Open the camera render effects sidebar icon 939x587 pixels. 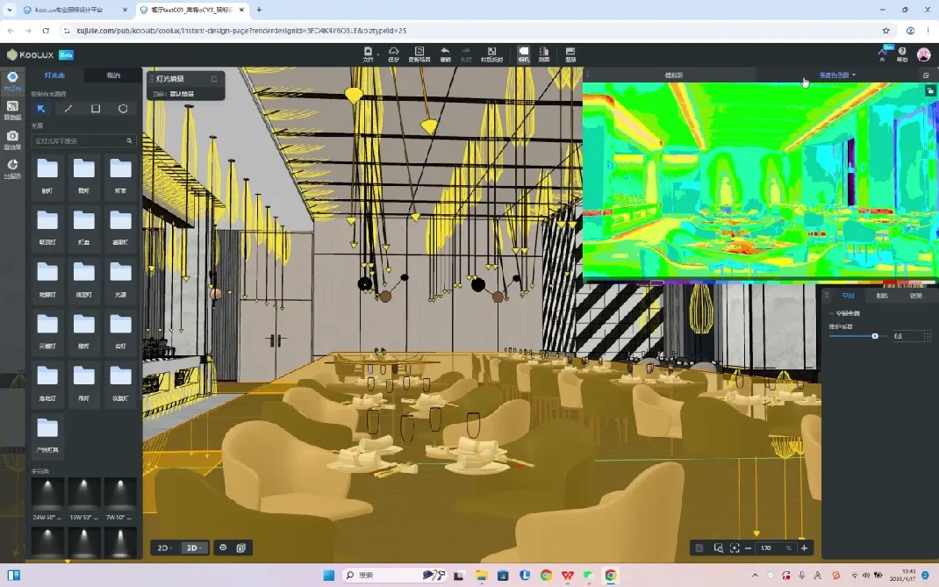pos(12,138)
